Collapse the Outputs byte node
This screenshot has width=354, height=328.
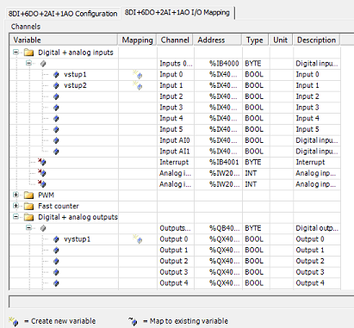(x=28, y=228)
